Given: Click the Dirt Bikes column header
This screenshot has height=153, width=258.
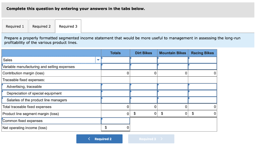Looking at the screenshot, I should click(x=144, y=53).
